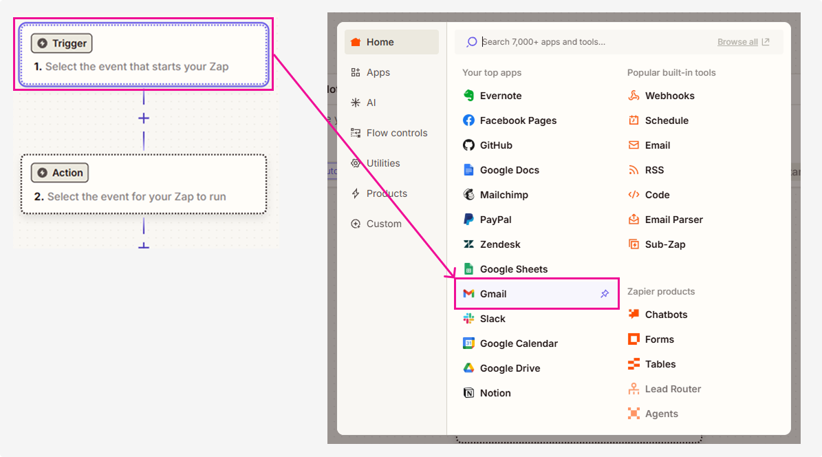
Task: Select the GitHub octocat icon
Action: [x=468, y=145]
